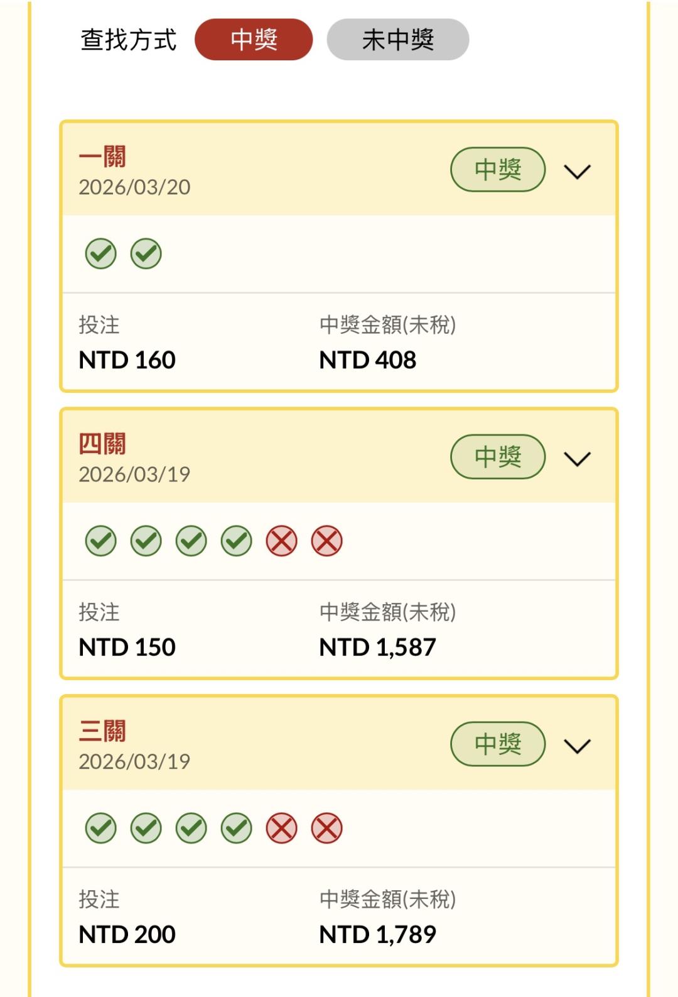This screenshot has width=678, height=997.
Task: Click the NTD 1,789 winning amount
Action: [377, 934]
